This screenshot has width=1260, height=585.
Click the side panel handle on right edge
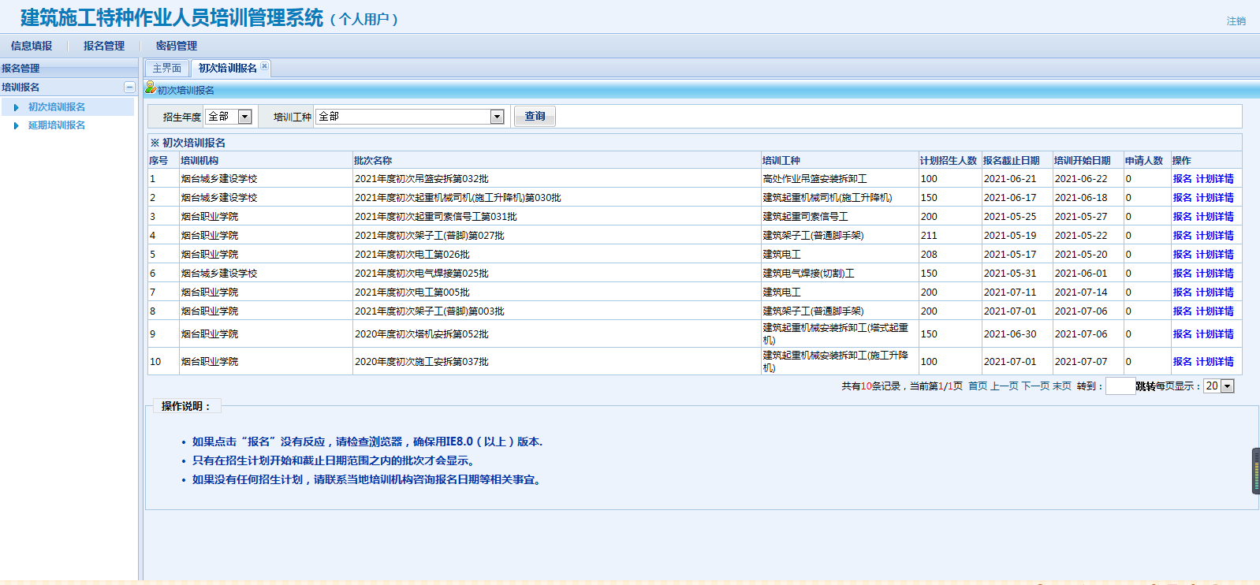click(x=1255, y=471)
